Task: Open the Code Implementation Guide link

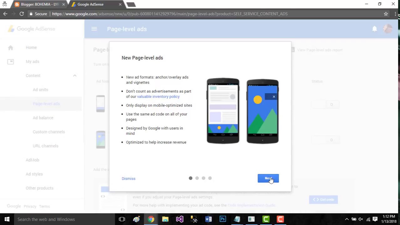Action: [x=252, y=205]
